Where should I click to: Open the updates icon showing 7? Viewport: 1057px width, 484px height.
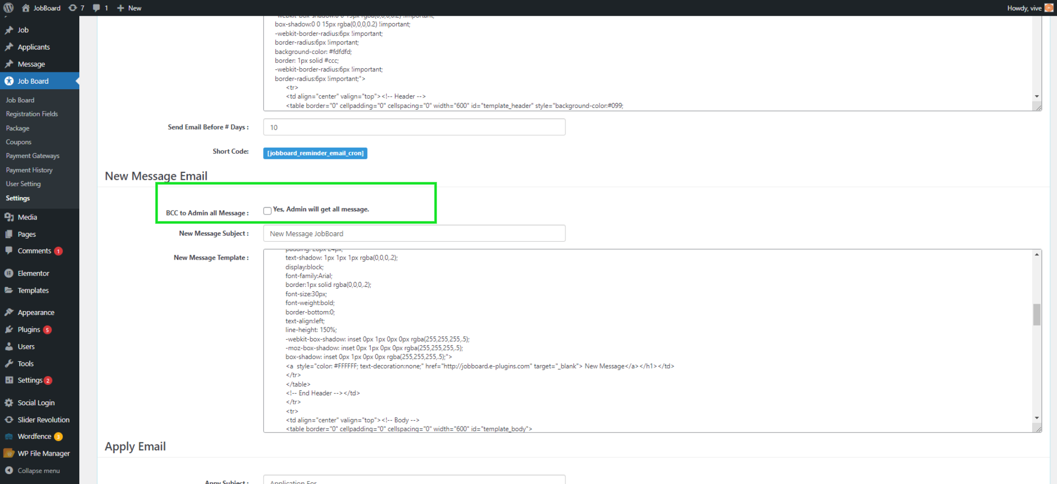click(76, 8)
